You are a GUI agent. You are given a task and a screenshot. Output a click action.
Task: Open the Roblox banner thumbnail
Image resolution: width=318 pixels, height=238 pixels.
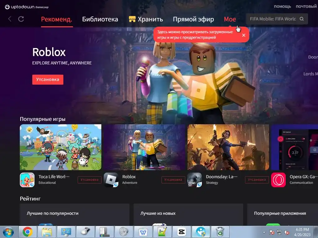(x=144, y=147)
